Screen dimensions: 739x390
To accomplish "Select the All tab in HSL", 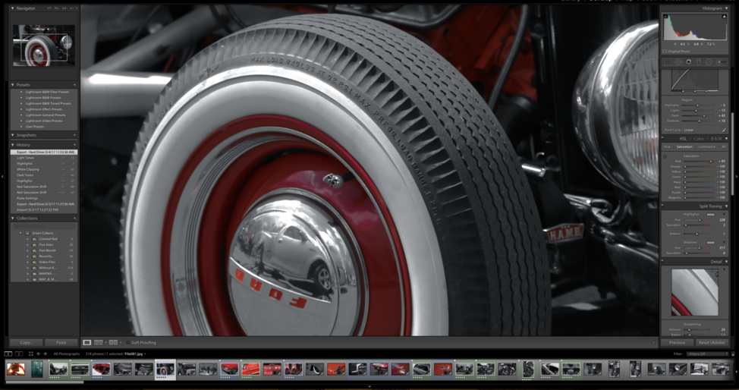I will (x=724, y=146).
